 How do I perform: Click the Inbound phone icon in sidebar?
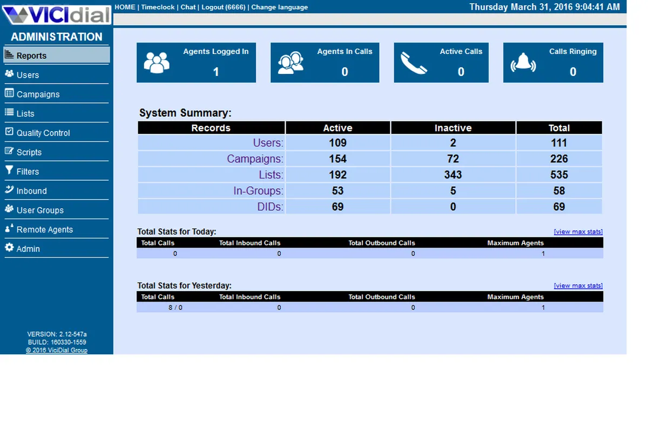pos(9,190)
